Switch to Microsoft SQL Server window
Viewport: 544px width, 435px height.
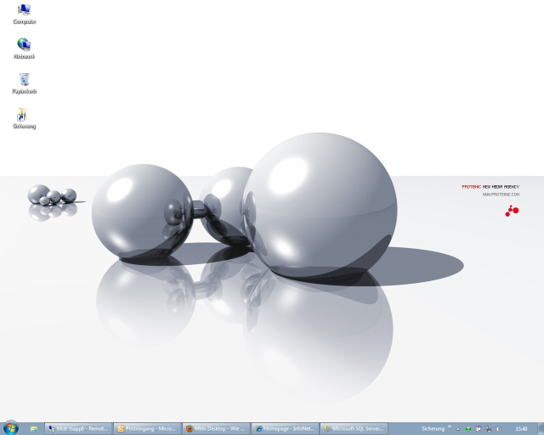354,429
